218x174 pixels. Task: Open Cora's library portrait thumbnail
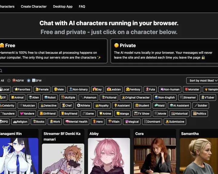155,156
